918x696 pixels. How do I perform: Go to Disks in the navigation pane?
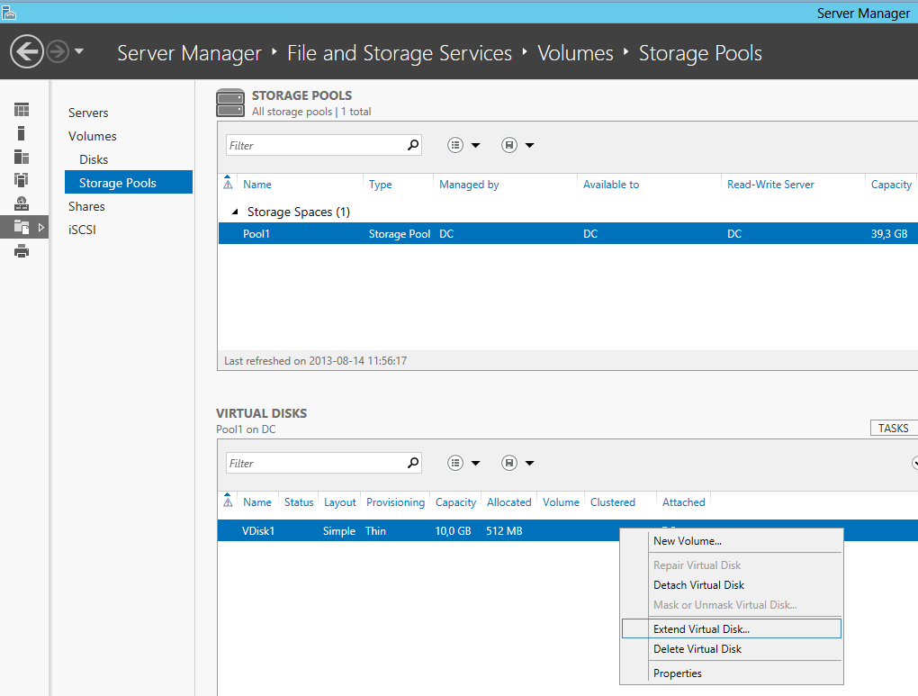[94, 159]
